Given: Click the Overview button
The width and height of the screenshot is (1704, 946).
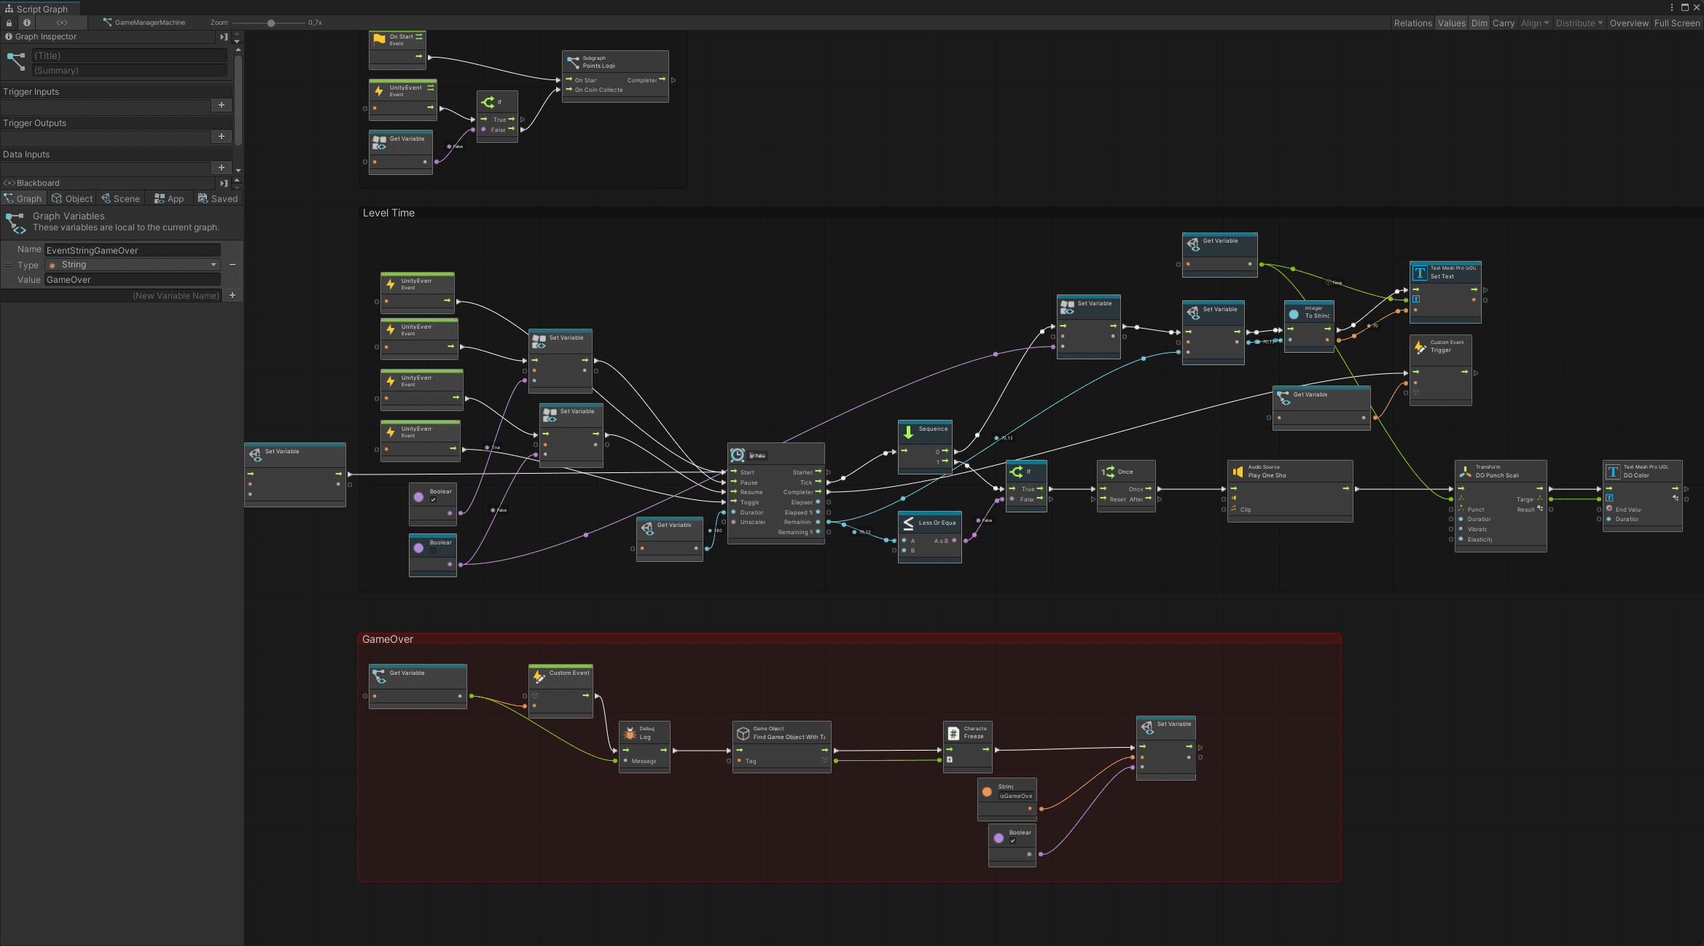Looking at the screenshot, I should [1629, 23].
